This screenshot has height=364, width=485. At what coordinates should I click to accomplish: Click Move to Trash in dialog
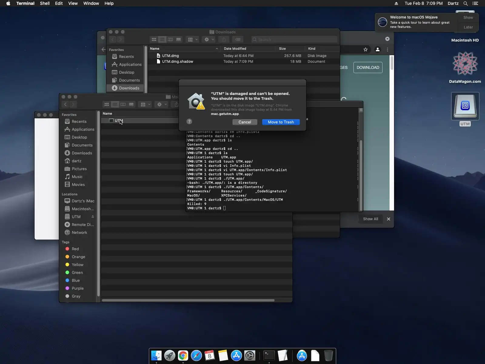coord(281,122)
